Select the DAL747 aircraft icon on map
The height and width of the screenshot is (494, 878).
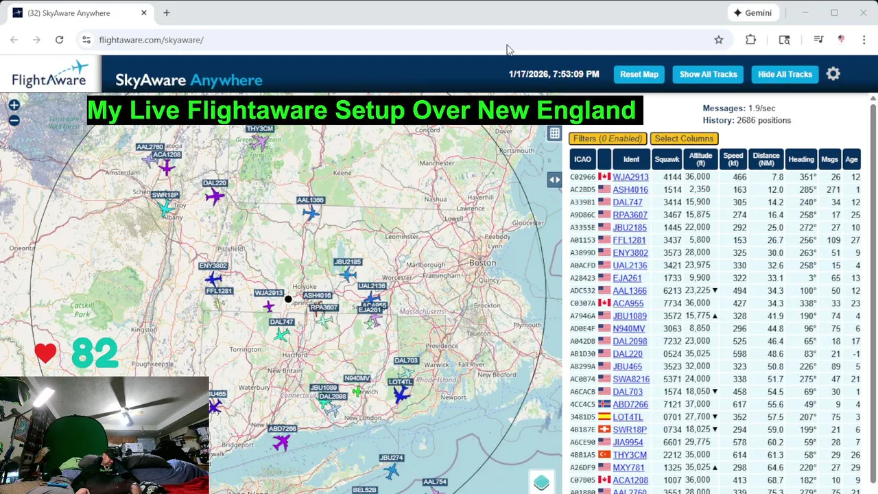pos(282,334)
